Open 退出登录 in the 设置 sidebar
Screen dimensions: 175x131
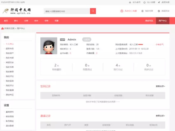[10, 126]
